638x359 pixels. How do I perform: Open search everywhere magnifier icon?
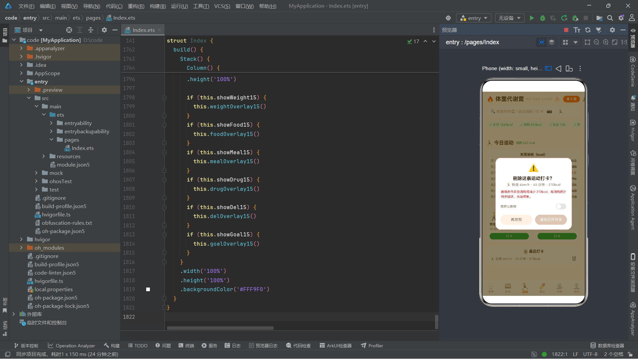pos(610,18)
